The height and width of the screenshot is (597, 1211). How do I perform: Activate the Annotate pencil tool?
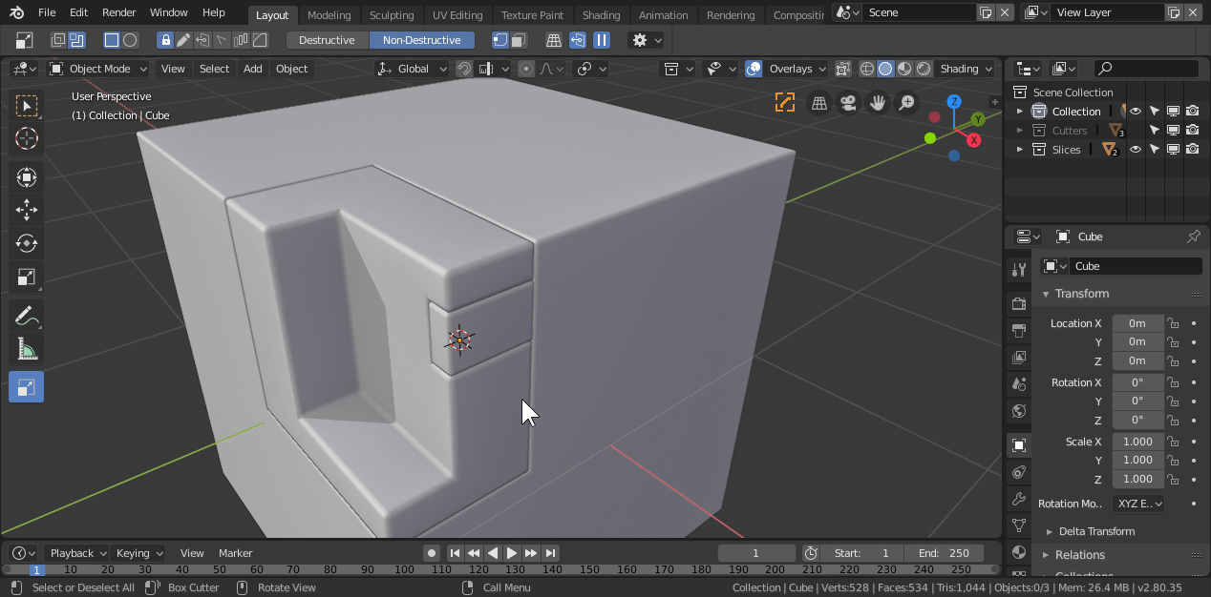coord(27,316)
